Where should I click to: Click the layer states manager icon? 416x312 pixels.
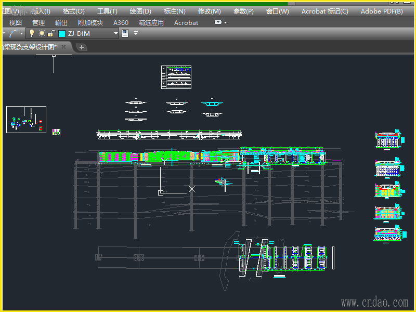[125, 33]
